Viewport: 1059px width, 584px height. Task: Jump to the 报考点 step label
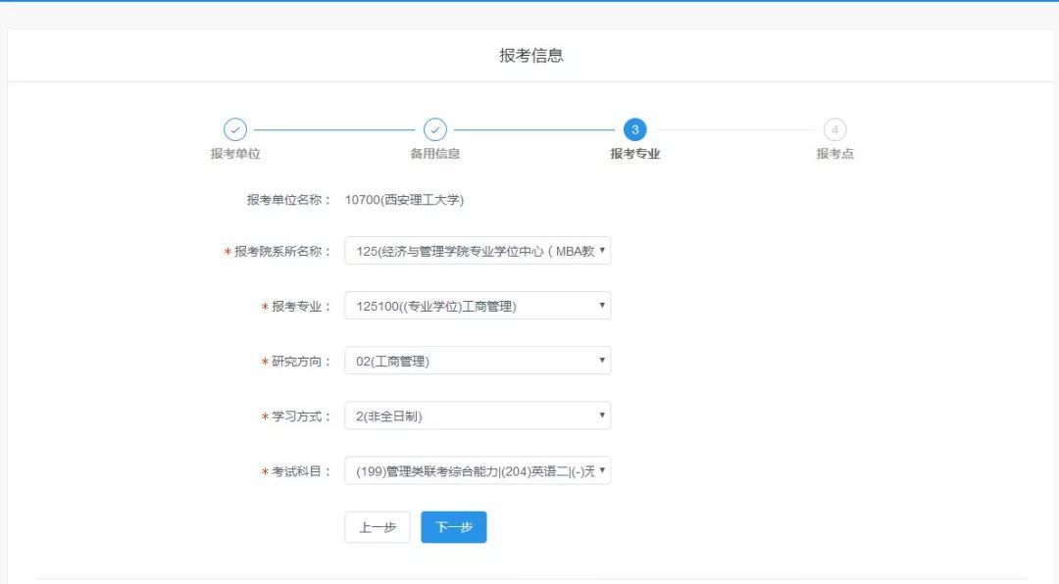click(x=834, y=154)
